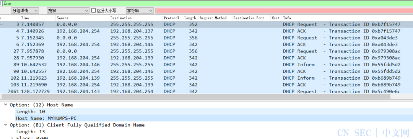The image size is (413, 139).
Task: Sort packets by the Destination column header
Action: coord(136,18)
